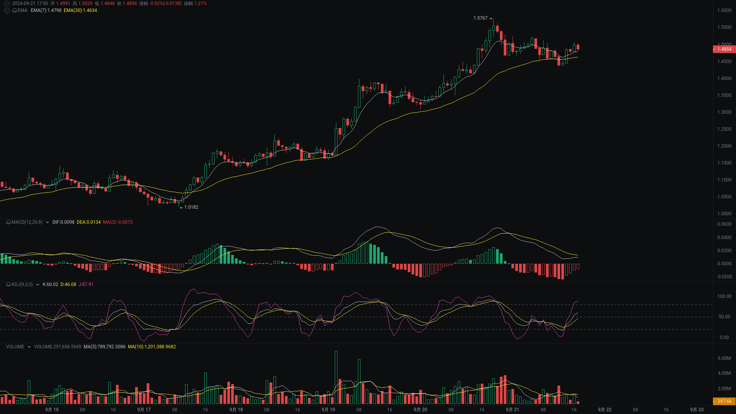Collapse the OHLC info row via its chevron

[x=6, y=3]
